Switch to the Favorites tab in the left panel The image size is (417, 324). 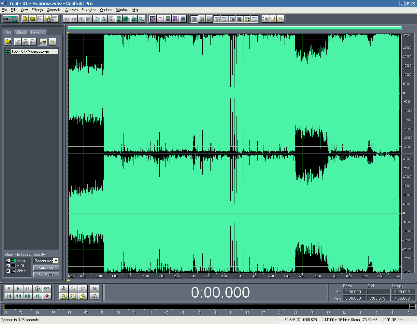[x=38, y=32]
